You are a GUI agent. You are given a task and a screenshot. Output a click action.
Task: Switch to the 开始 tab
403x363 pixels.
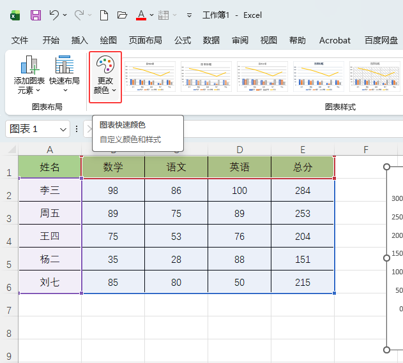[x=50, y=40]
